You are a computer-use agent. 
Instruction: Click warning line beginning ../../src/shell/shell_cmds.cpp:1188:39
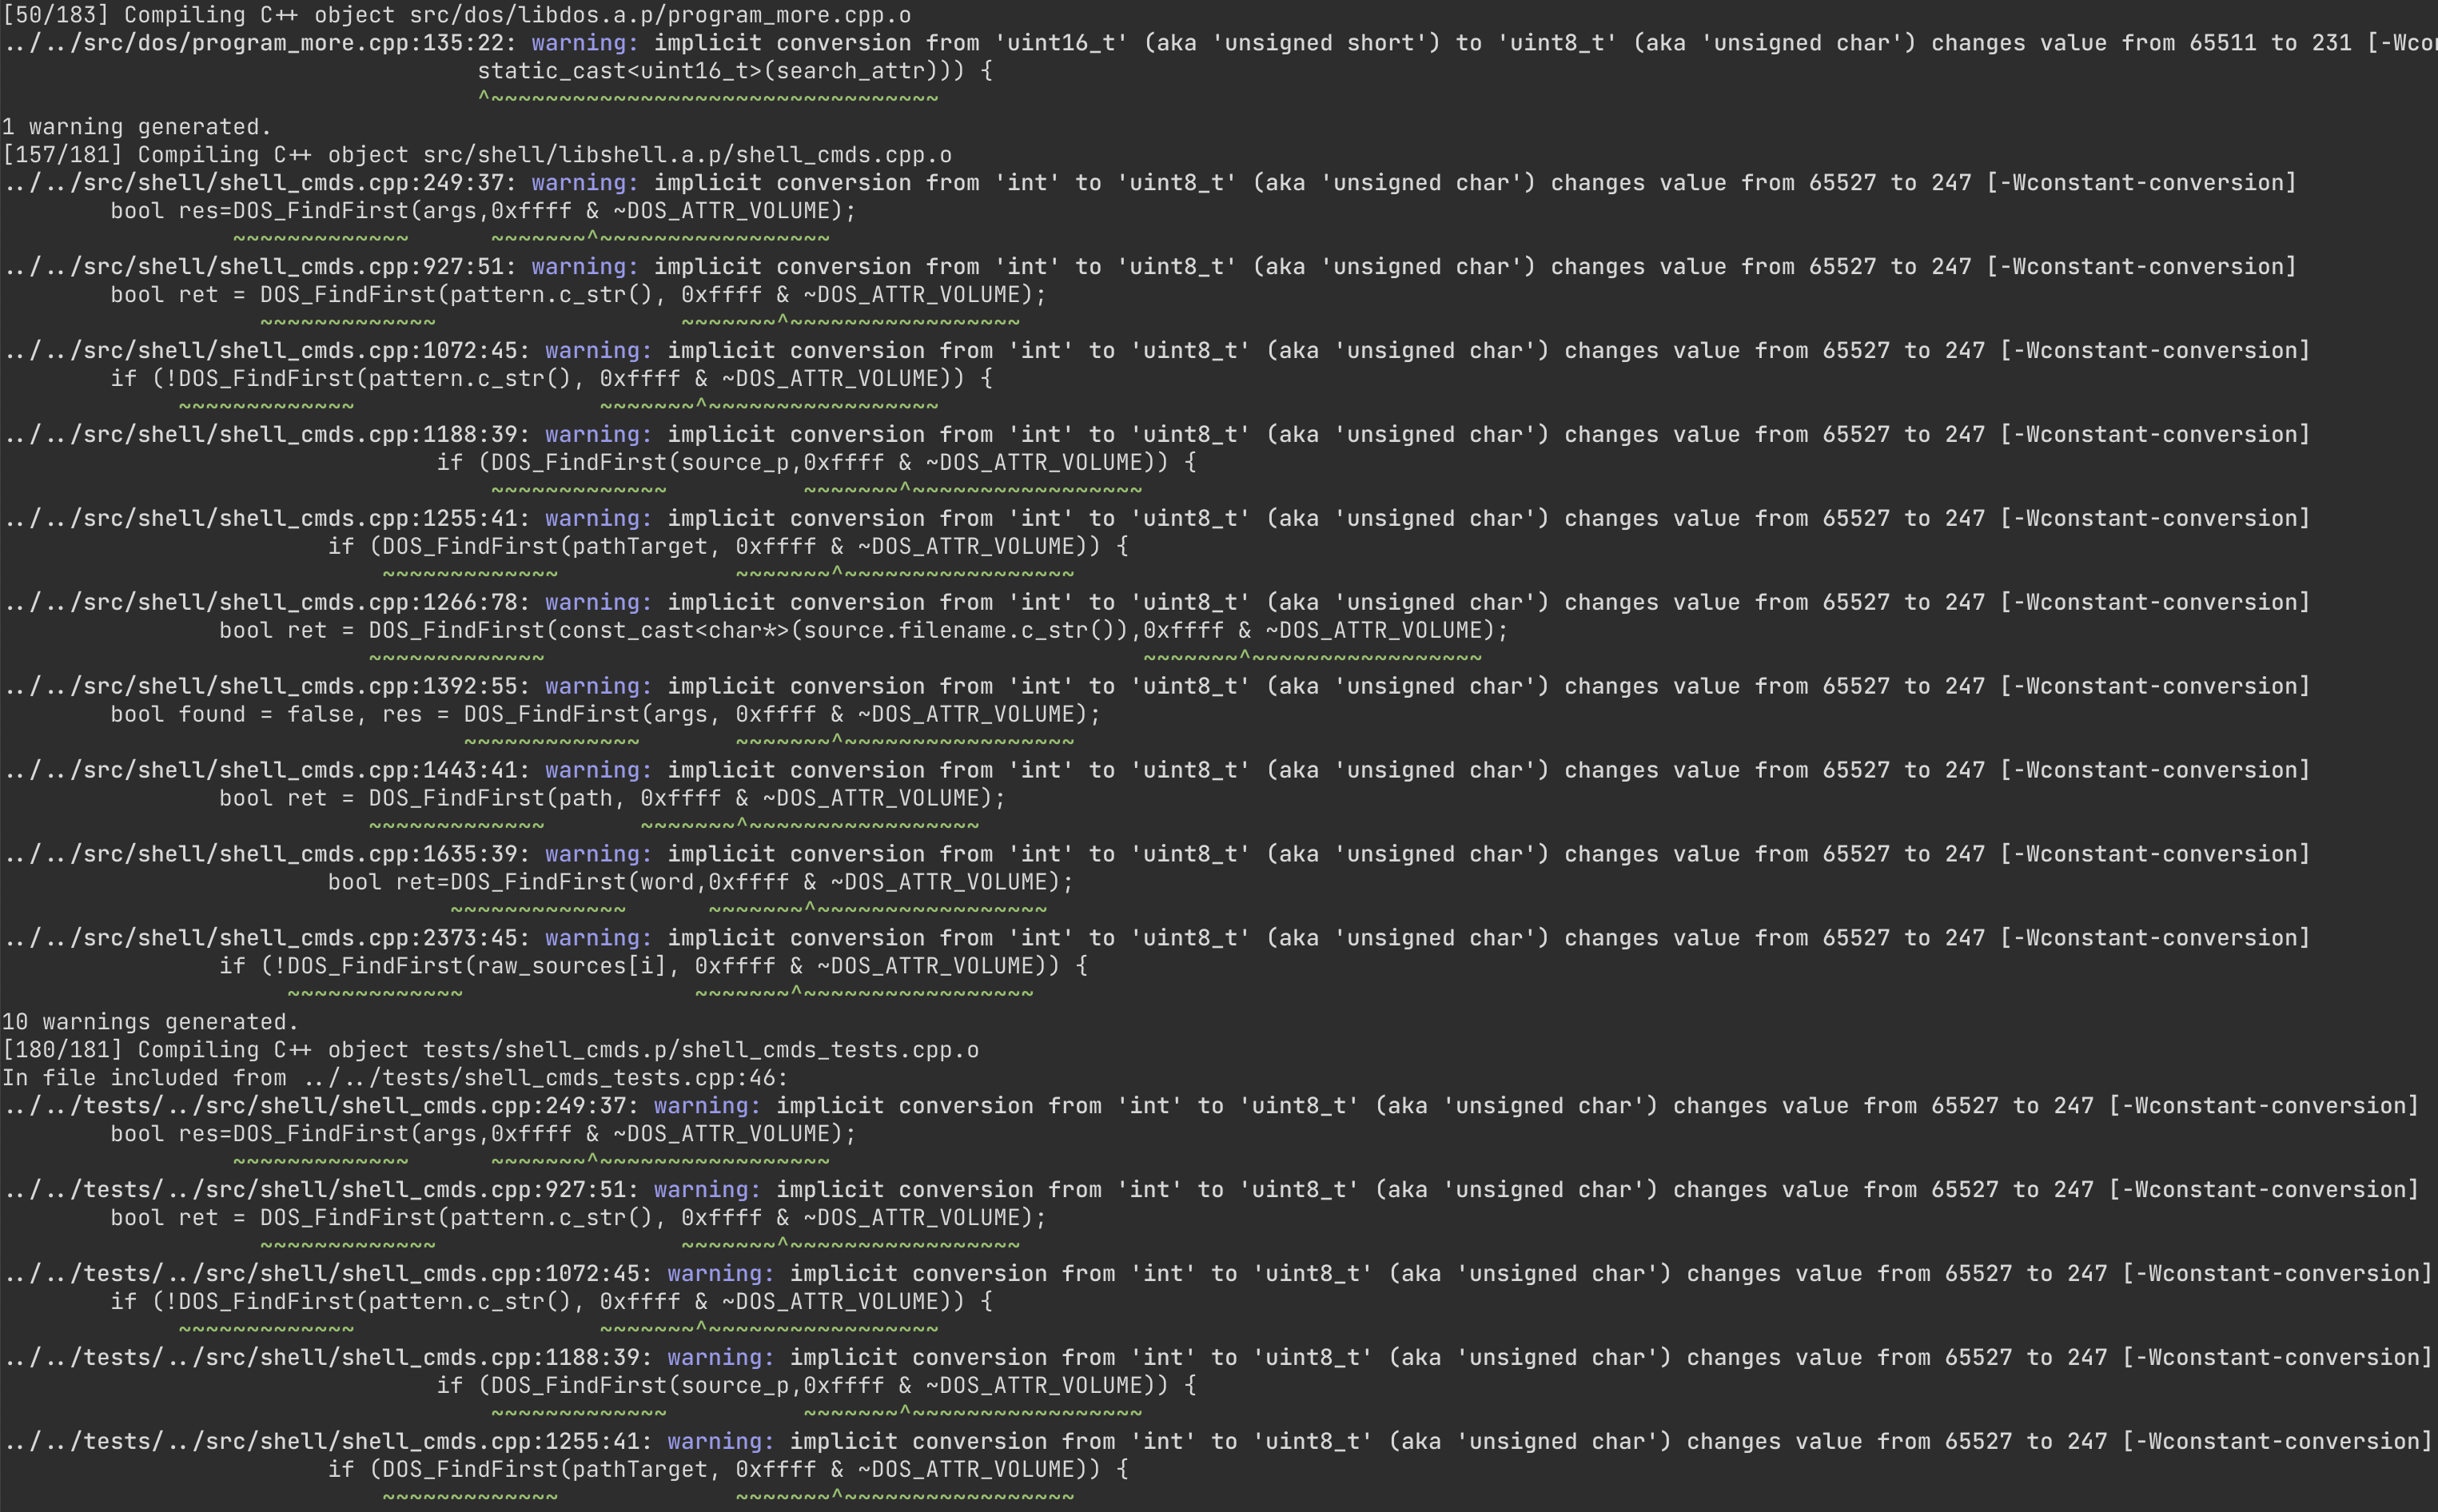point(1156,435)
